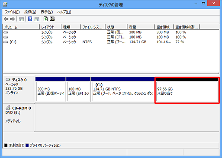Click the 77 % free space cell

180,42
